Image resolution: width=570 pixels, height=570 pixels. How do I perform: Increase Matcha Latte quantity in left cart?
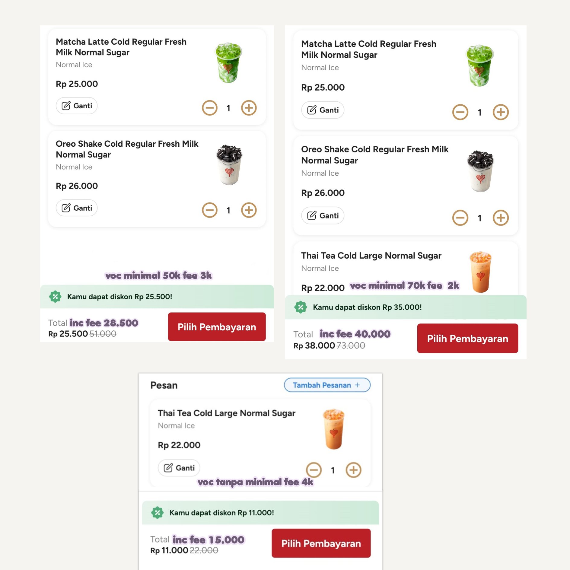tap(249, 108)
